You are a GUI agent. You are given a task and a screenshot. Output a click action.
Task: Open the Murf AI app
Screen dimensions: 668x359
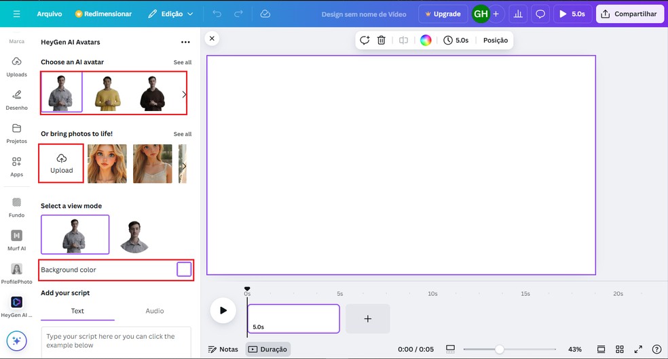point(16,240)
